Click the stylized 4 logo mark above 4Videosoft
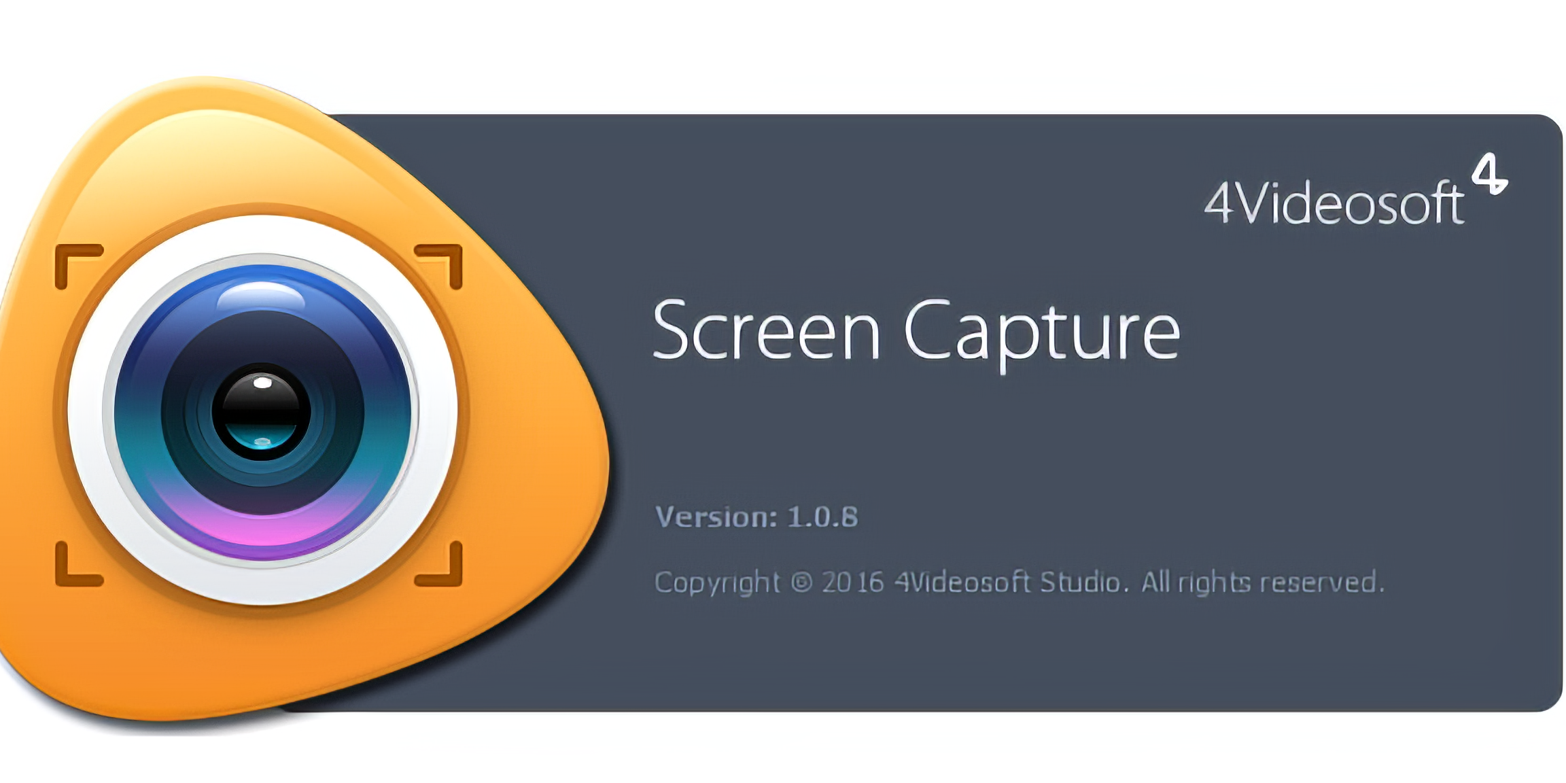The width and height of the screenshot is (1566, 783). [1489, 174]
